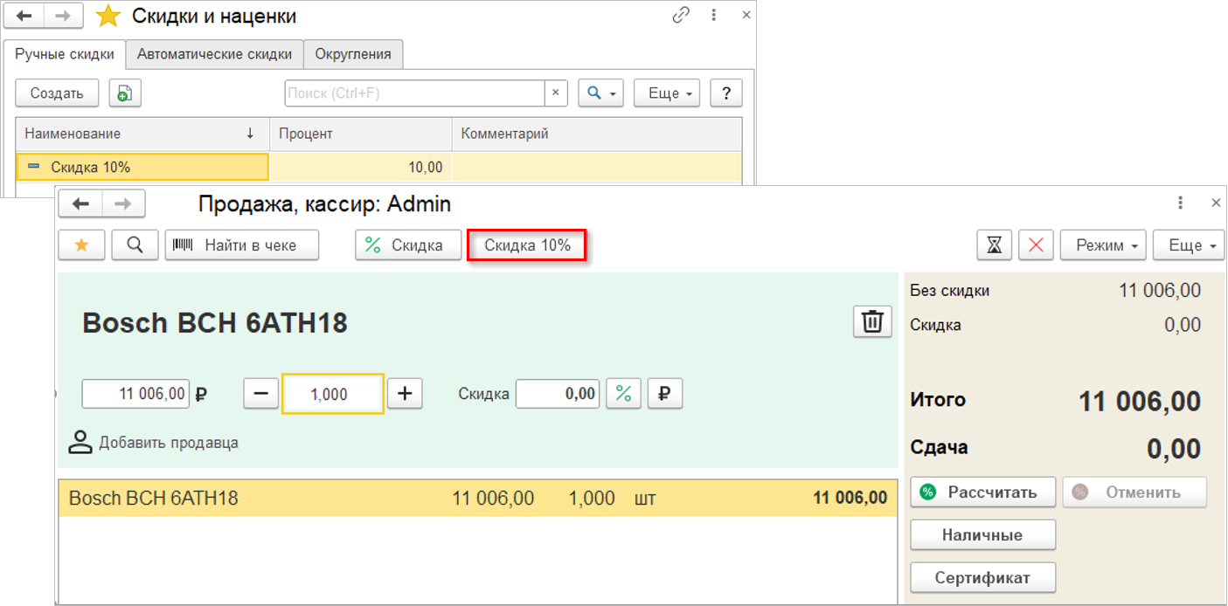The width and height of the screenshot is (1228, 606).
Task: Click the Скидка amount field 0,00
Action: click(558, 394)
